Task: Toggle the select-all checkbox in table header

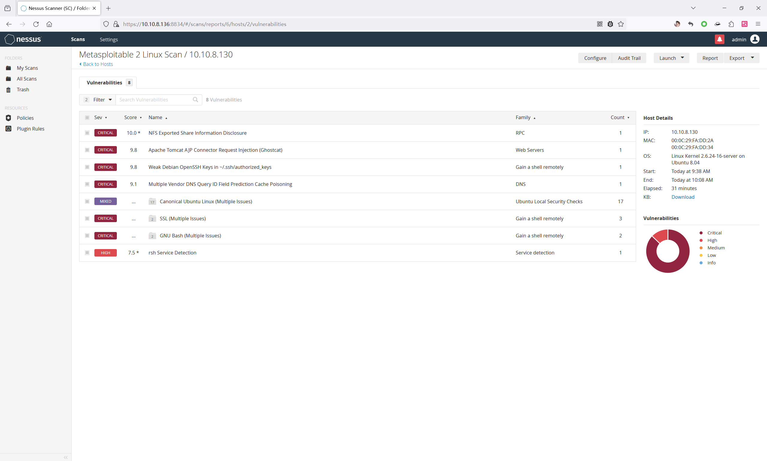Action: coord(87,118)
